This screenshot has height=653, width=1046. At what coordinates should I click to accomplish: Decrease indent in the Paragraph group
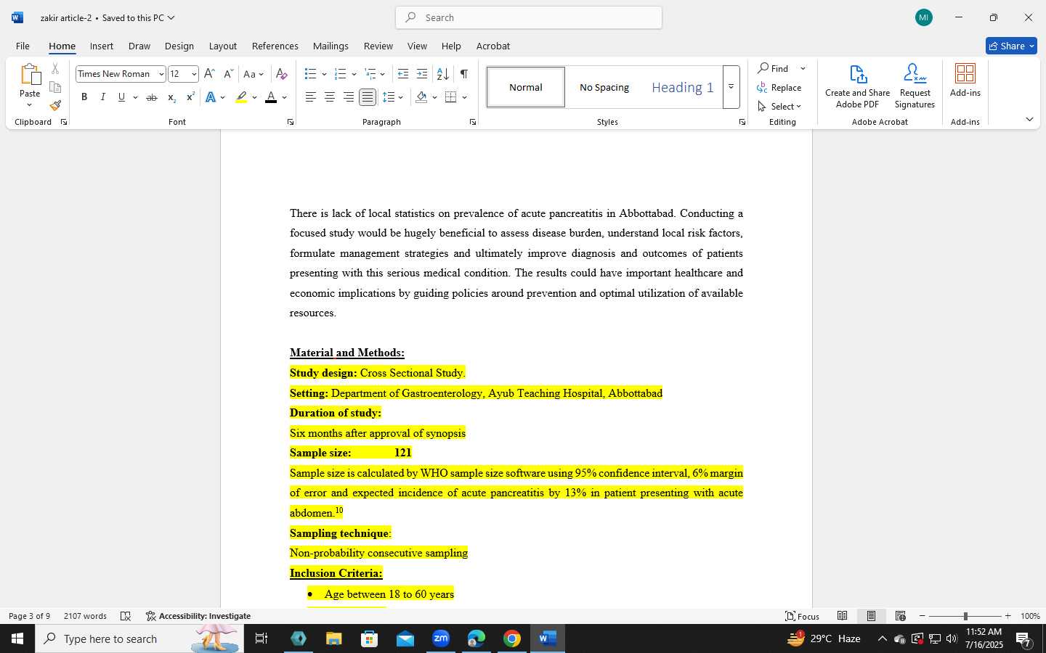(403, 74)
